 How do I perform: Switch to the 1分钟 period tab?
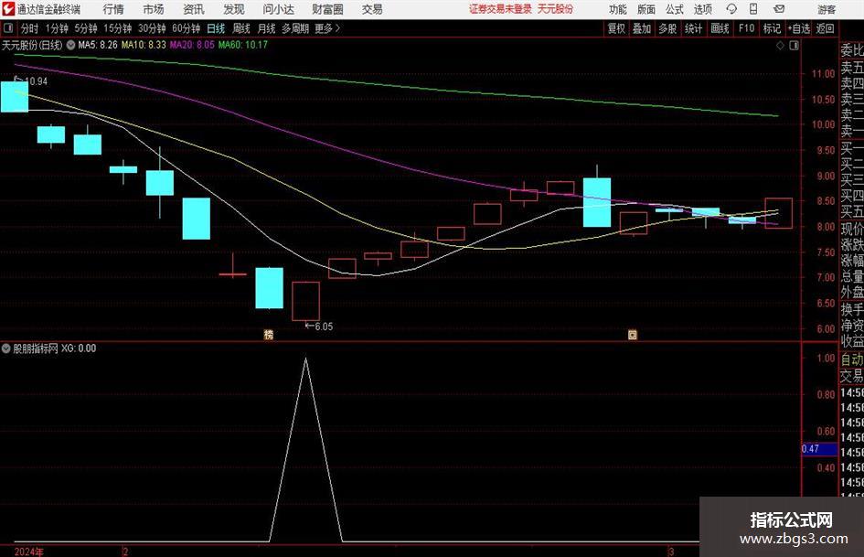pyautogui.click(x=56, y=28)
